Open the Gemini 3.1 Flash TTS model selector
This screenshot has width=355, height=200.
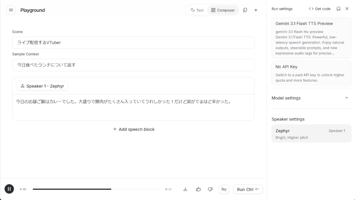[x=311, y=38]
